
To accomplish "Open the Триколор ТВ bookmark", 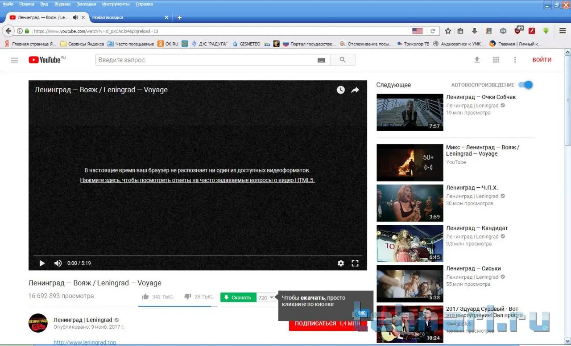I will pyautogui.click(x=413, y=44).
